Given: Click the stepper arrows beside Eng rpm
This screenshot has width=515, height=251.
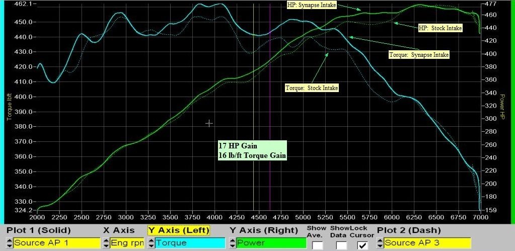Looking at the screenshot, I should tap(106, 243).
